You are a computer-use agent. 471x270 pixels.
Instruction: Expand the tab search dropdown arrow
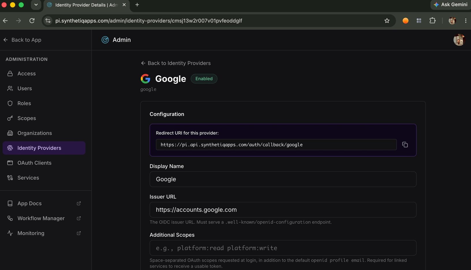[36, 5]
